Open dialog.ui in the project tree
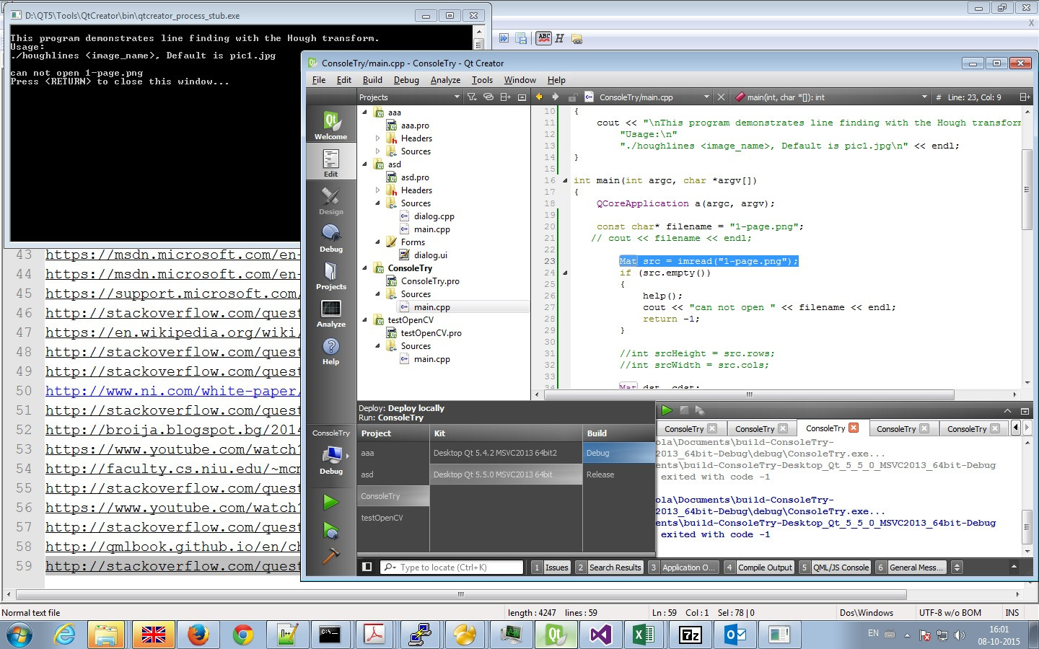1039x649 pixels. pyautogui.click(x=430, y=255)
